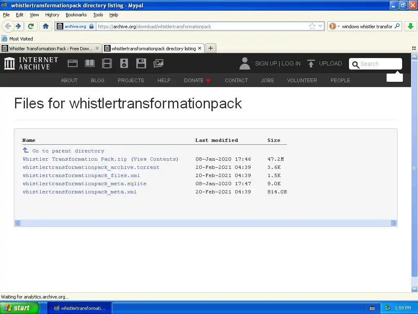Go to Home page icon
418x314 pixels.
coord(46,26)
